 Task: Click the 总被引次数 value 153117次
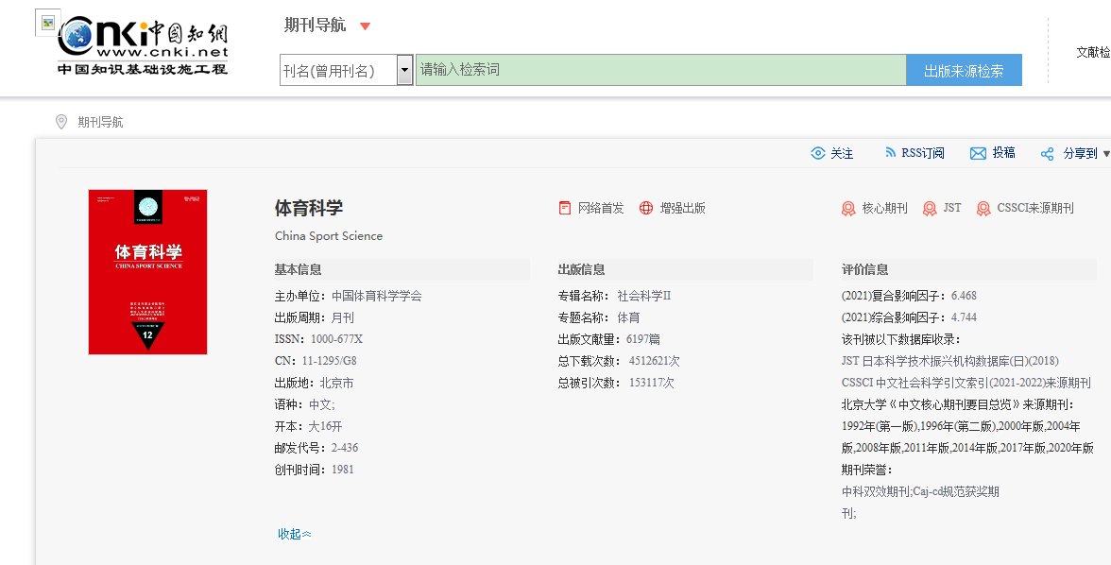[652, 383]
